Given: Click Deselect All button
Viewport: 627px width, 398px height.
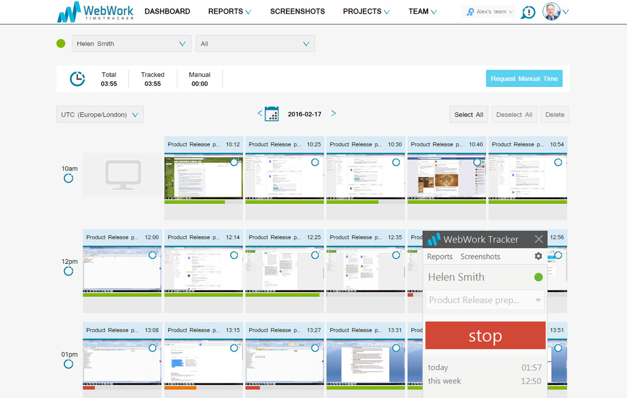Looking at the screenshot, I should pyautogui.click(x=514, y=114).
